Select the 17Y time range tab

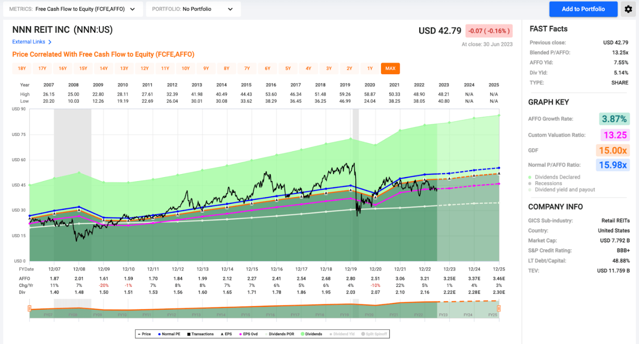42,68
